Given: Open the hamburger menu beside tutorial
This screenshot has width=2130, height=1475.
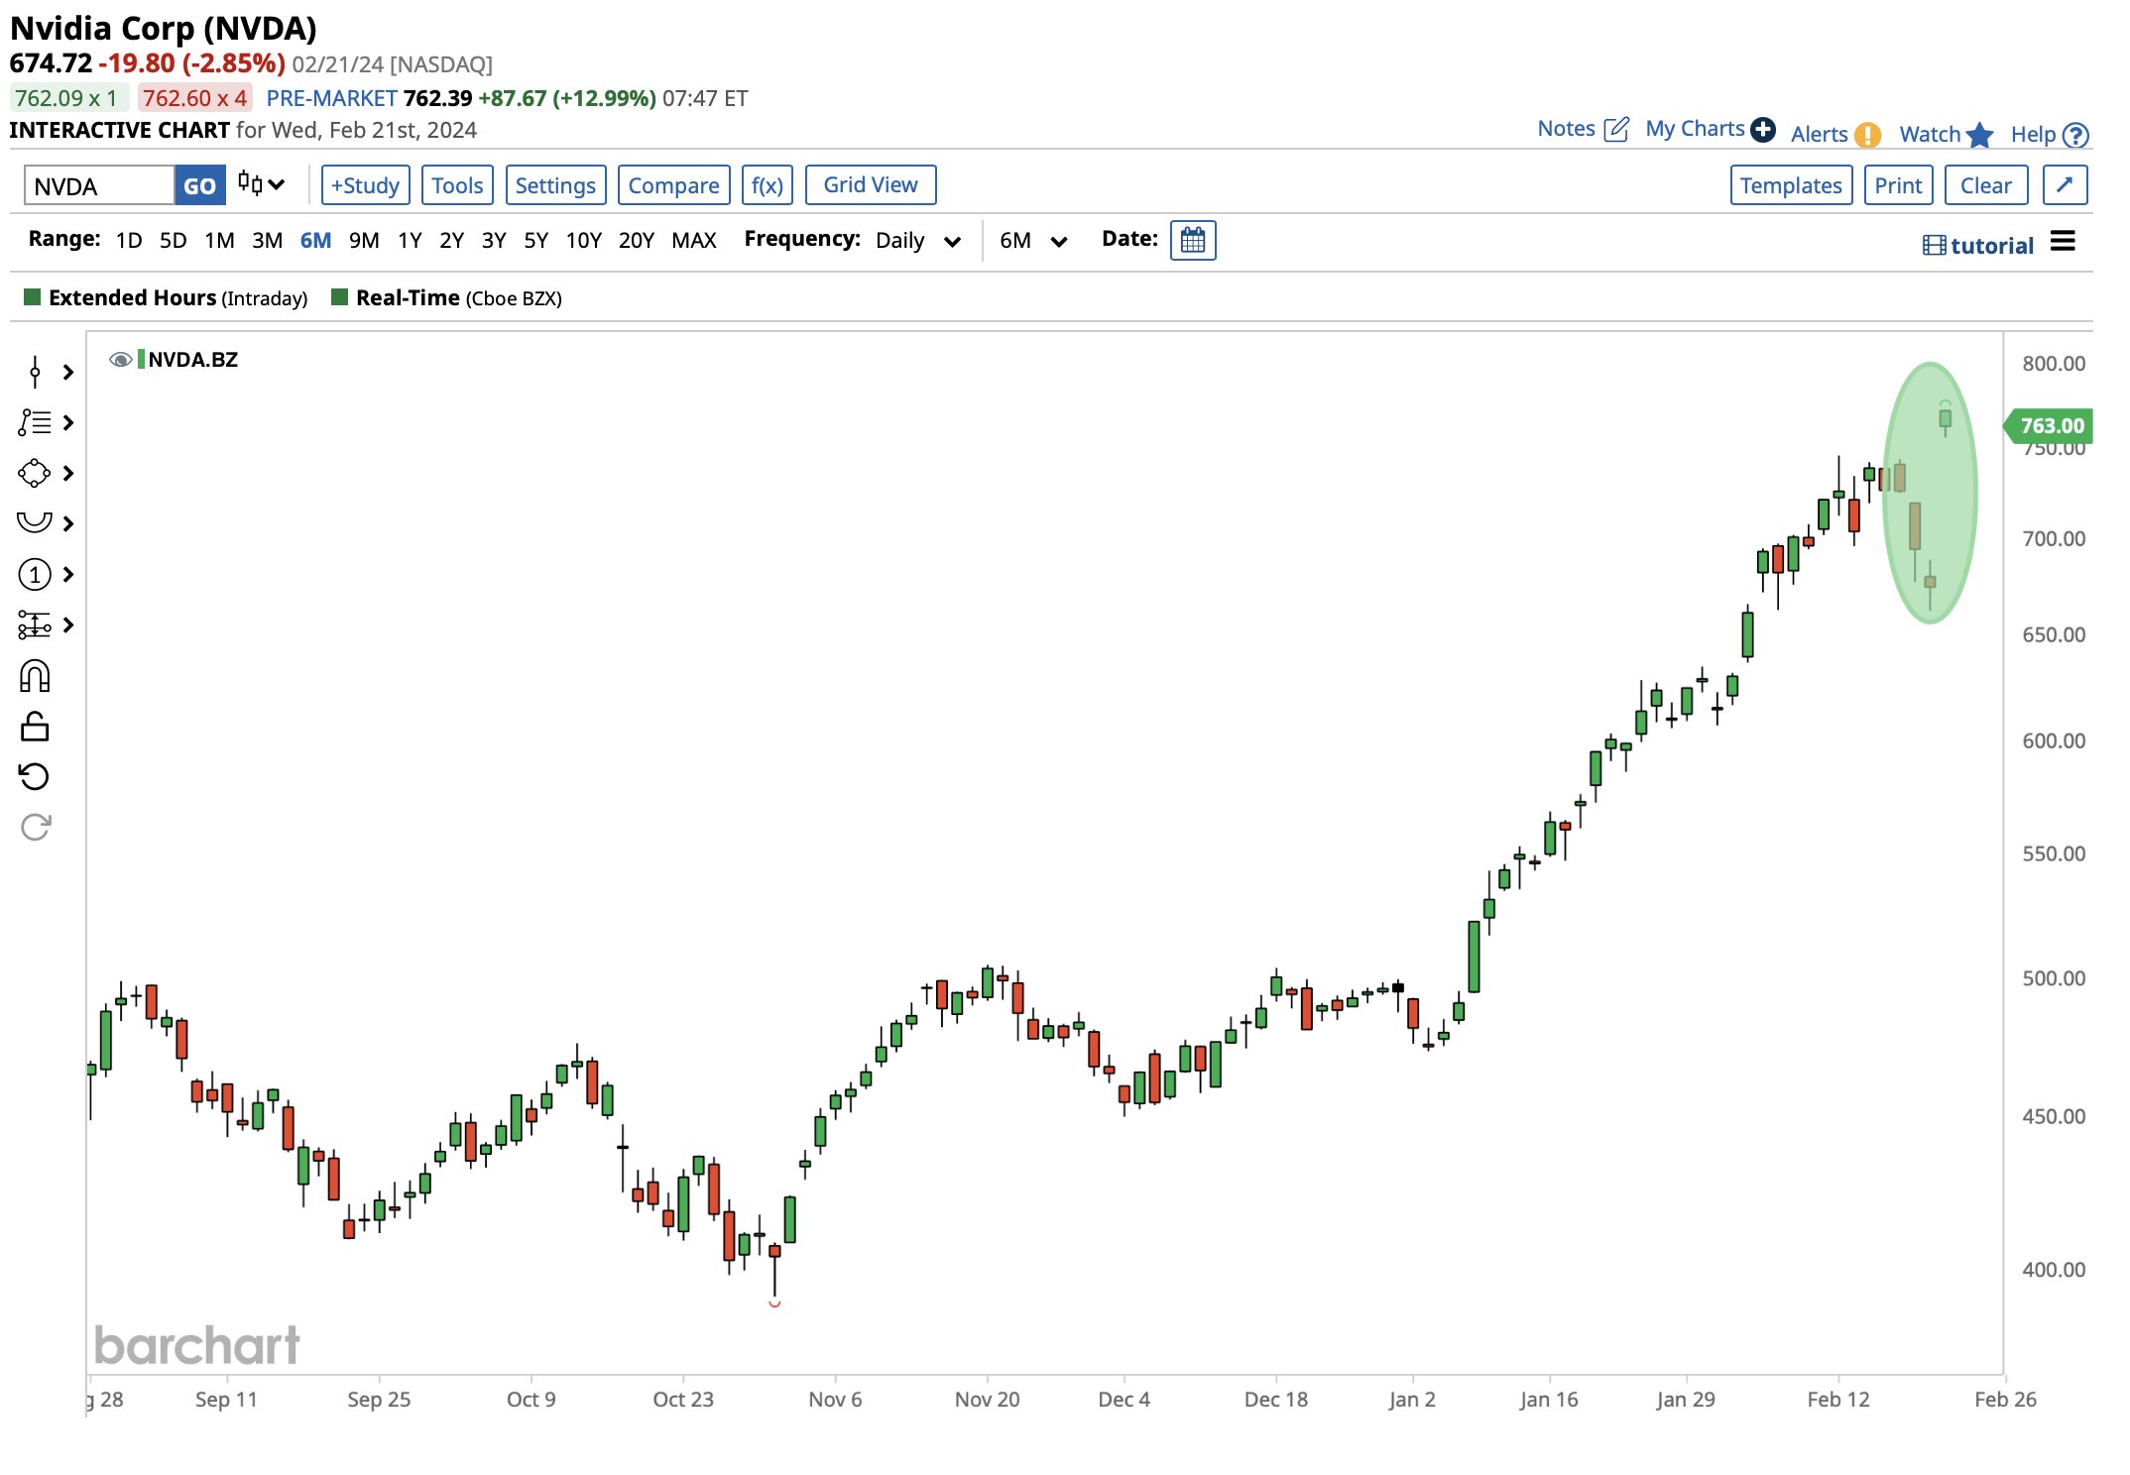Looking at the screenshot, I should pyautogui.click(x=2063, y=242).
